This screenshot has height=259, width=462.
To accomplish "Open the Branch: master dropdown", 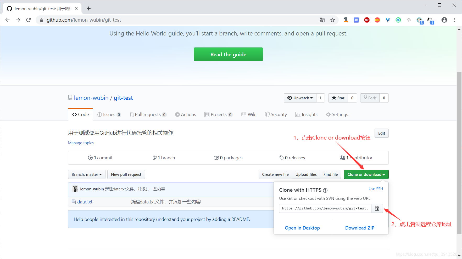I will point(87,174).
